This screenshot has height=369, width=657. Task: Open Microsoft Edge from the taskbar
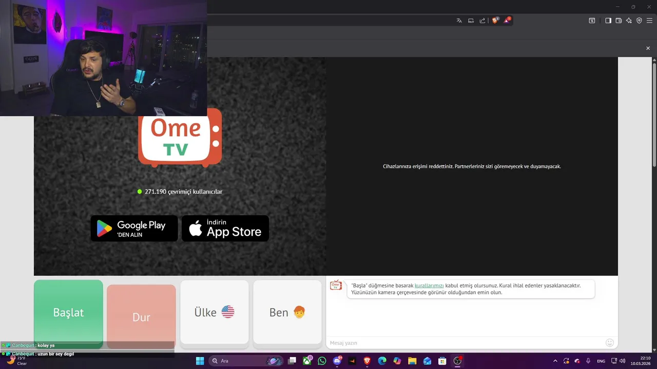pyautogui.click(x=382, y=361)
